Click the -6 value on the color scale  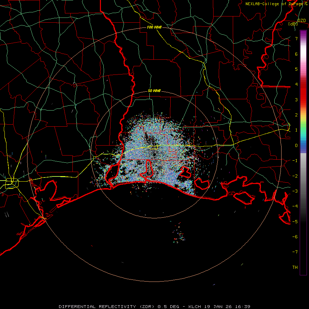[295, 237]
